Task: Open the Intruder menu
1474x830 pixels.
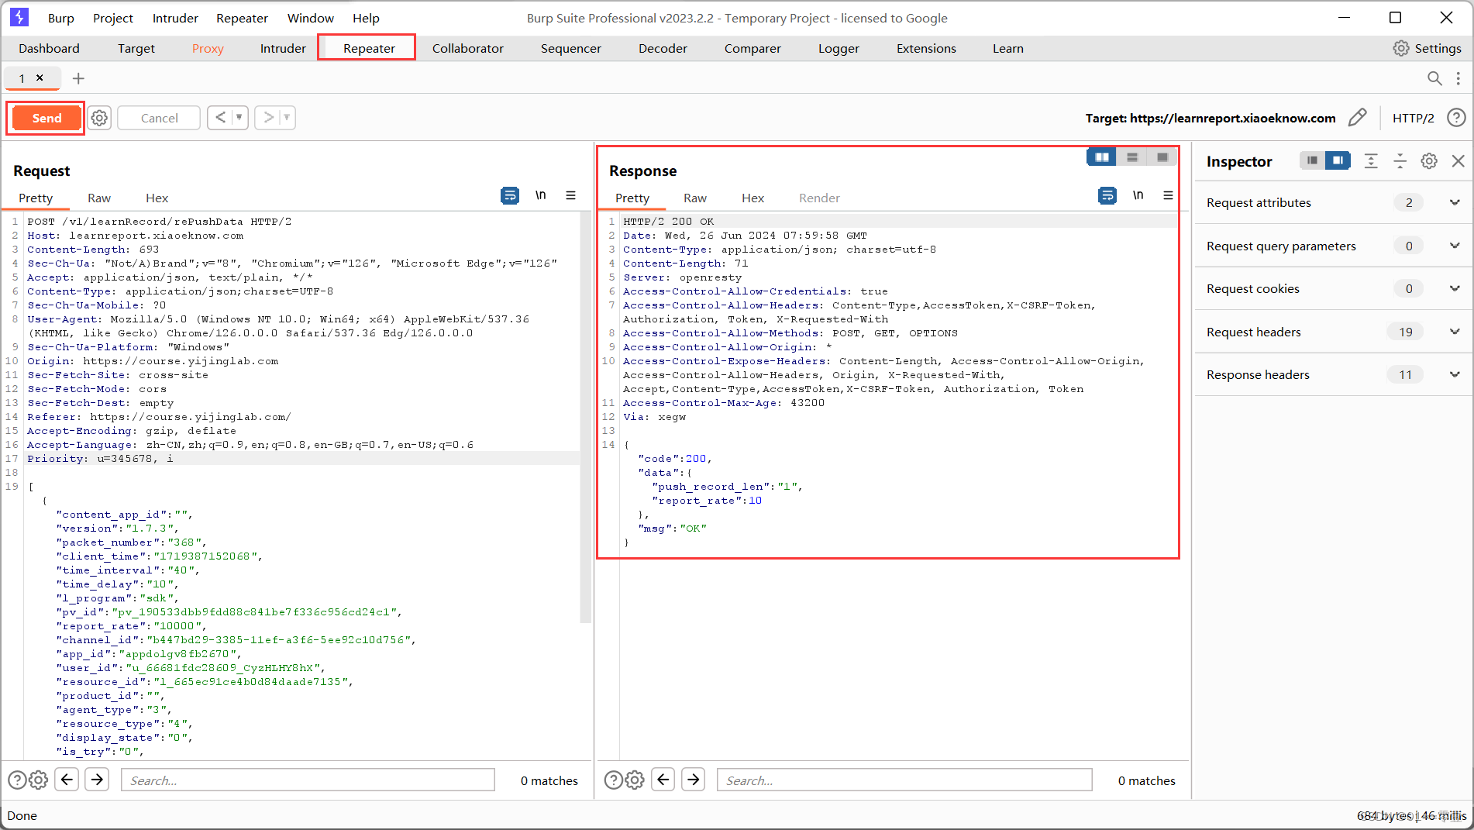Action: click(x=175, y=18)
